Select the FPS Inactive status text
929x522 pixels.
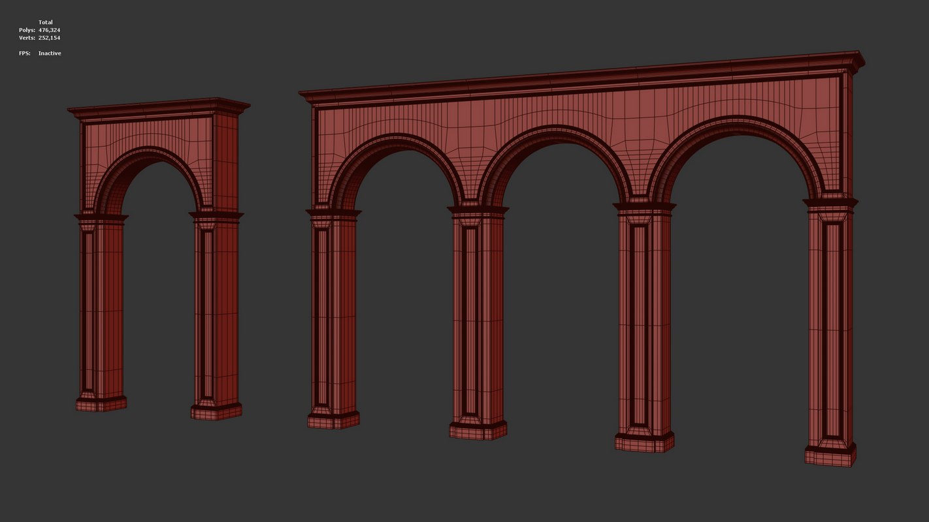click(x=50, y=53)
